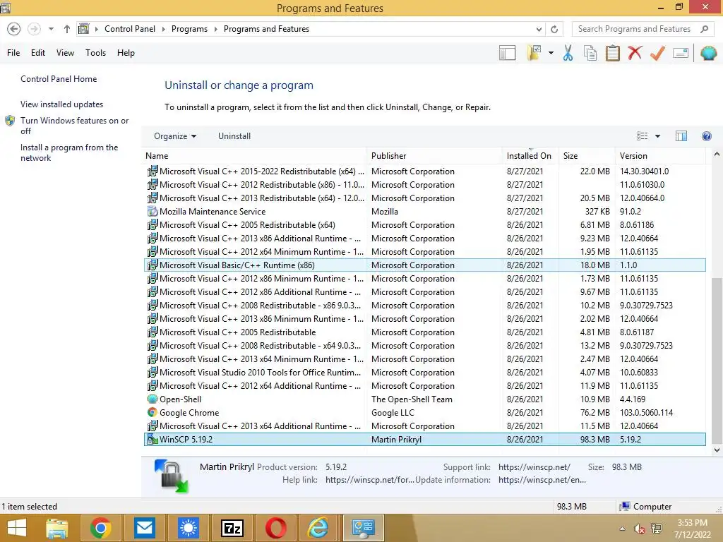Click the Rename toolbar icon
This screenshot has width=723, height=542.
[681, 53]
